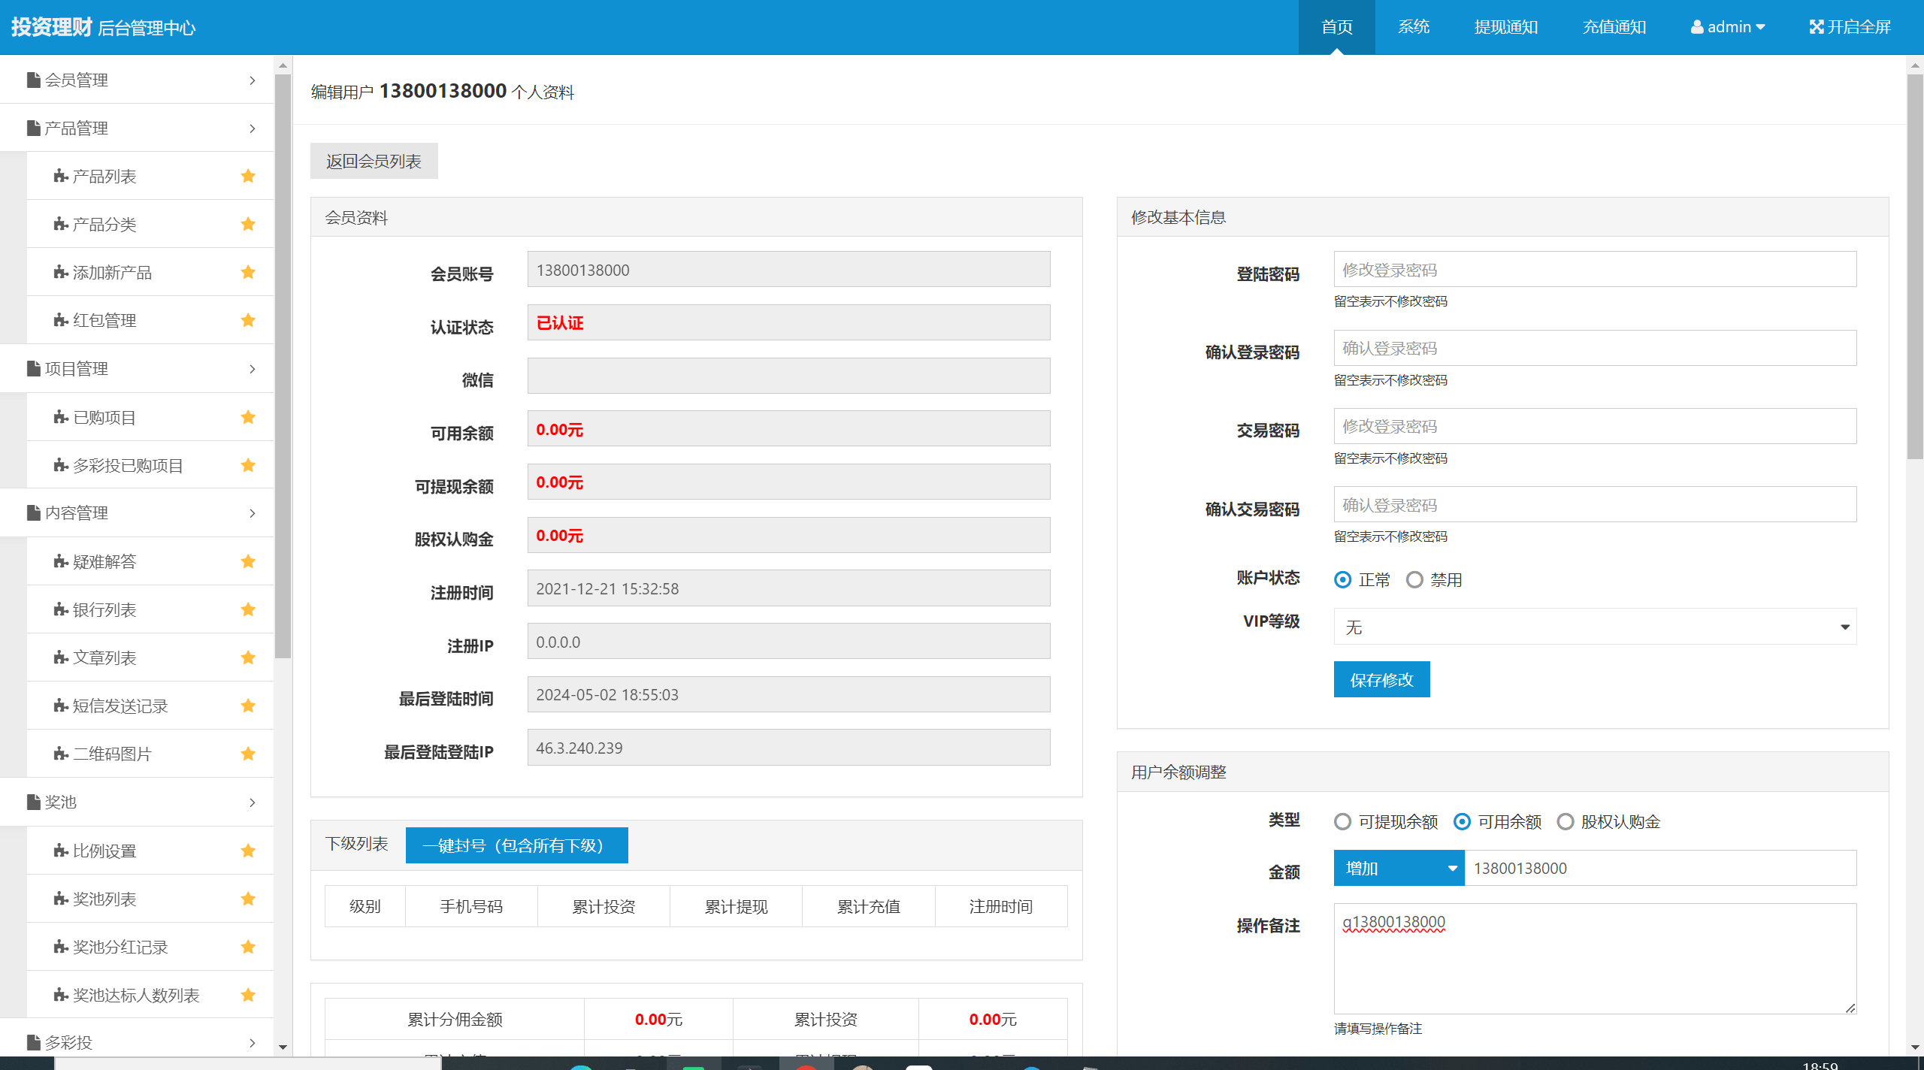Set account status to 正常
This screenshot has width=1924, height=1070.
[1343, 579]
